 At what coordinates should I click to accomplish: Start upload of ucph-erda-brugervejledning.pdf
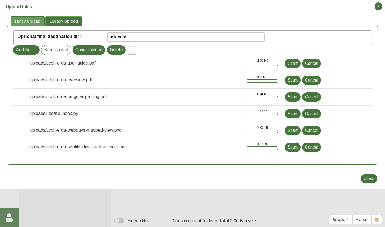click(x=293, y=97)
